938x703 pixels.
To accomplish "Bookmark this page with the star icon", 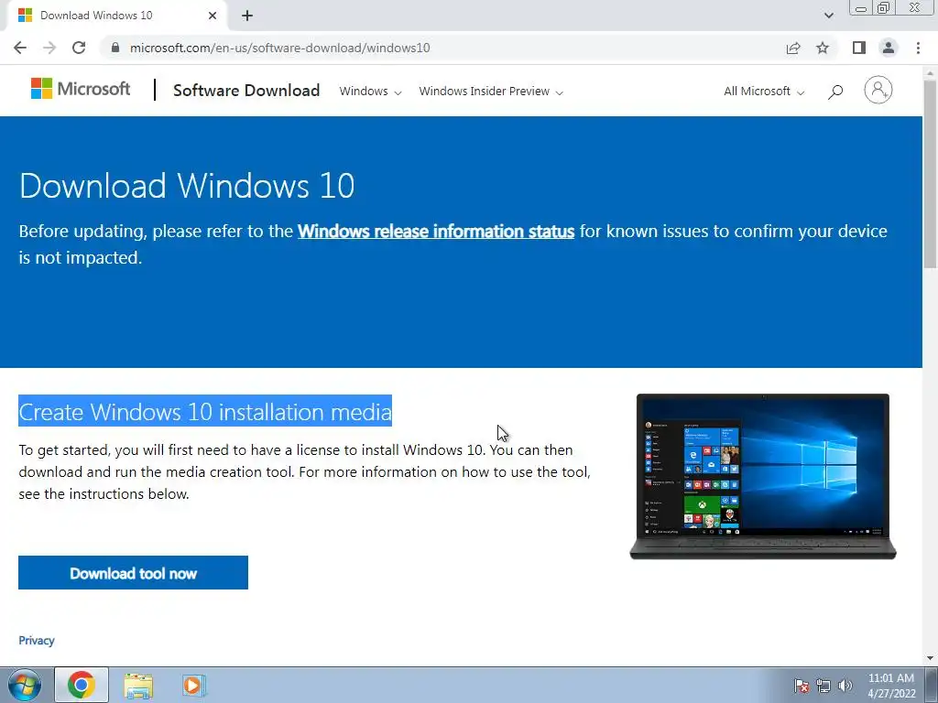I will point(823,48).
